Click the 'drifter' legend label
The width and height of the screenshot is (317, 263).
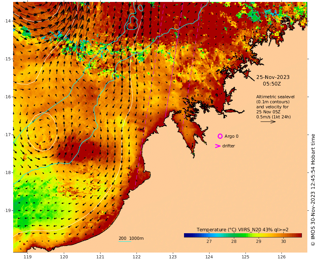(228, 146)
